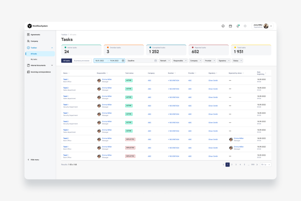Image resolution: width=301 pixels, height=201 pixels.
Task: Go to page 3 in pagination
Action: coord(236,165)
